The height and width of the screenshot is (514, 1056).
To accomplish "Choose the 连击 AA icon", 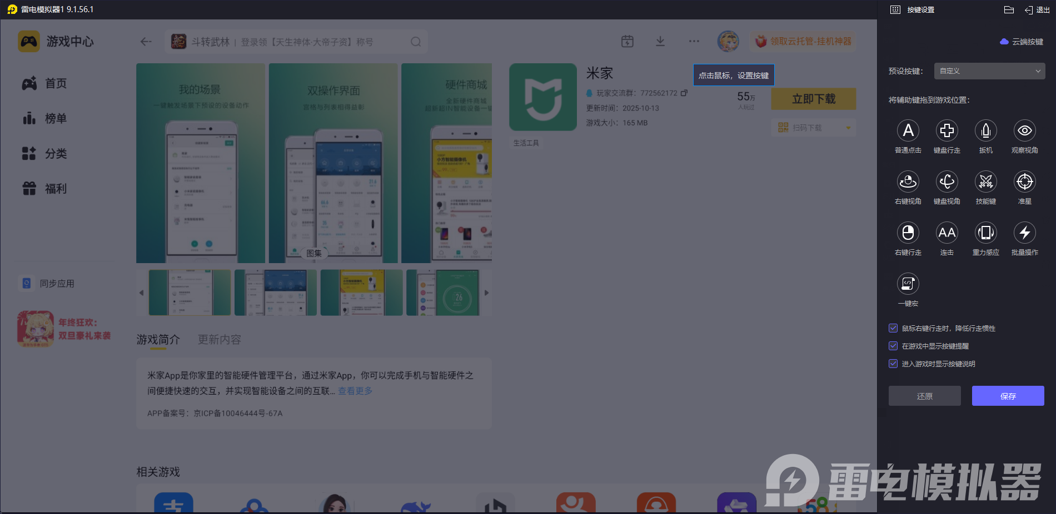I will click(x=947, y=233).
